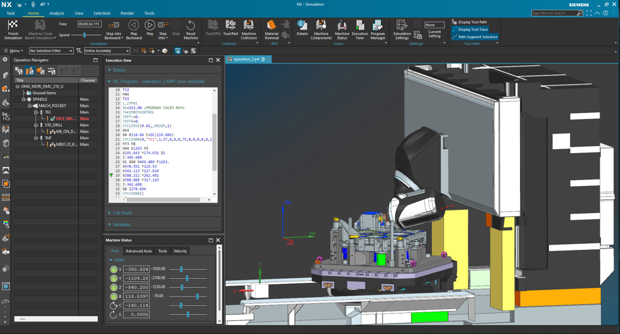Toggle the B axis green indicator
This screenshot has height=334, width=620.
(114, 297)
